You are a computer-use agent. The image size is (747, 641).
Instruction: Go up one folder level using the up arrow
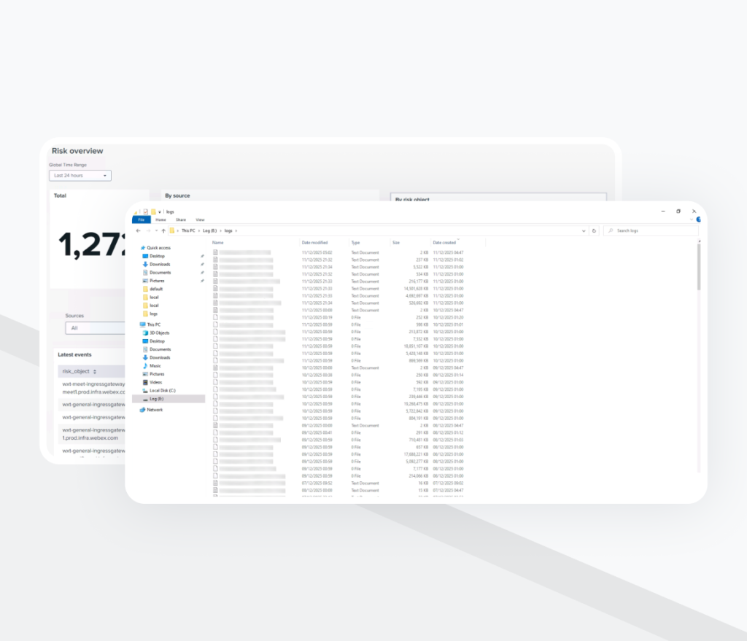pyautogui.click(x=163, y=231)
